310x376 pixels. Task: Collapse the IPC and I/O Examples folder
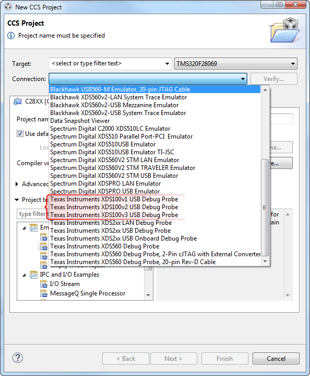24,275
